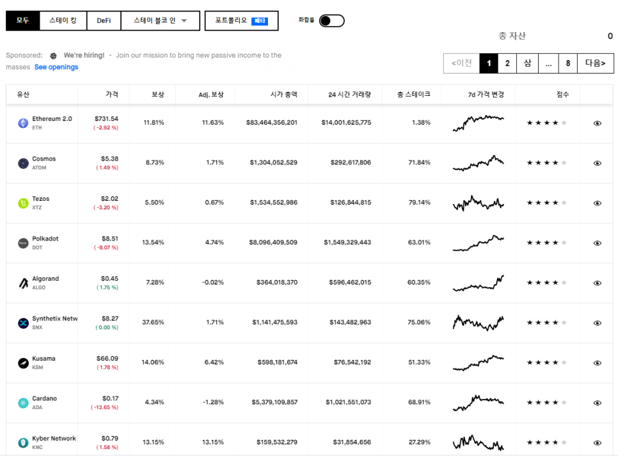Click the sponsored ad logo icon

pos(53,56)
